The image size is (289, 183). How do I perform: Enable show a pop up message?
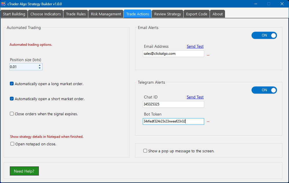point(145,151)
